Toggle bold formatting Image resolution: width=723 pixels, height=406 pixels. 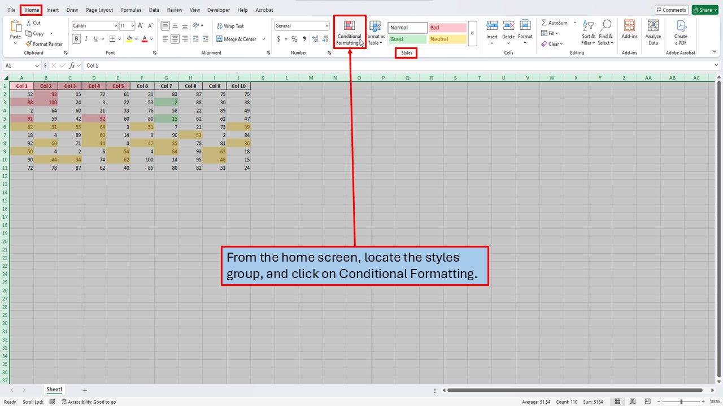(76, 38)
